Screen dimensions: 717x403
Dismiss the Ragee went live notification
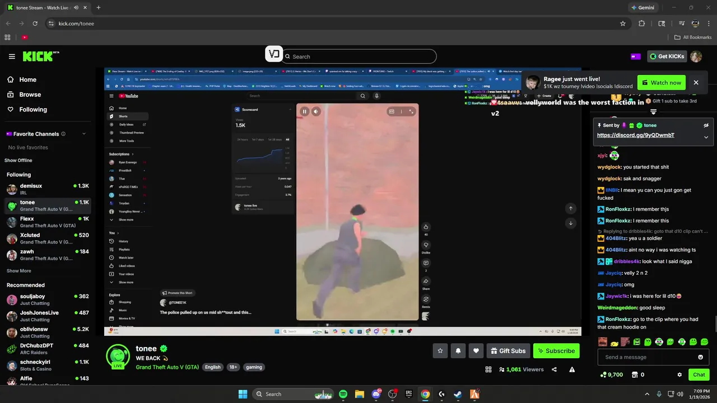(696, 83)
